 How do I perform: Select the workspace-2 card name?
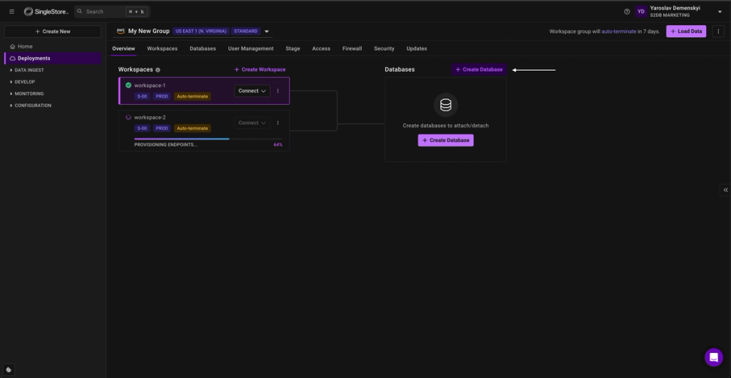[x=150, y=117]
